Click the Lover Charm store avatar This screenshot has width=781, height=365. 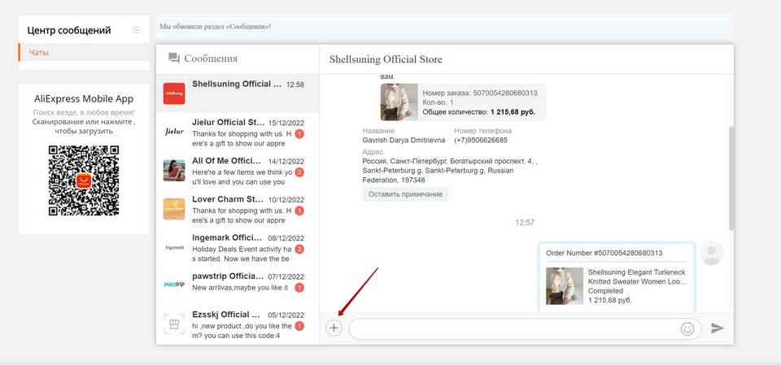(174, 209)
